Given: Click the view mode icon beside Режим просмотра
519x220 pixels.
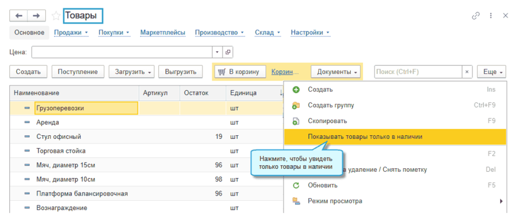Looking at the screenshot, I should pyautogui.click(x=296, y=201).
